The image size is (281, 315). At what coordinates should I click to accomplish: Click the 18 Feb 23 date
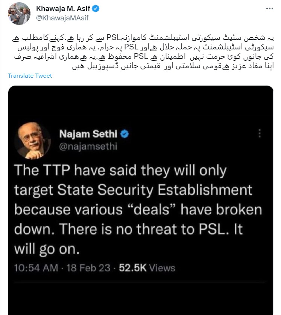point(88,268)
